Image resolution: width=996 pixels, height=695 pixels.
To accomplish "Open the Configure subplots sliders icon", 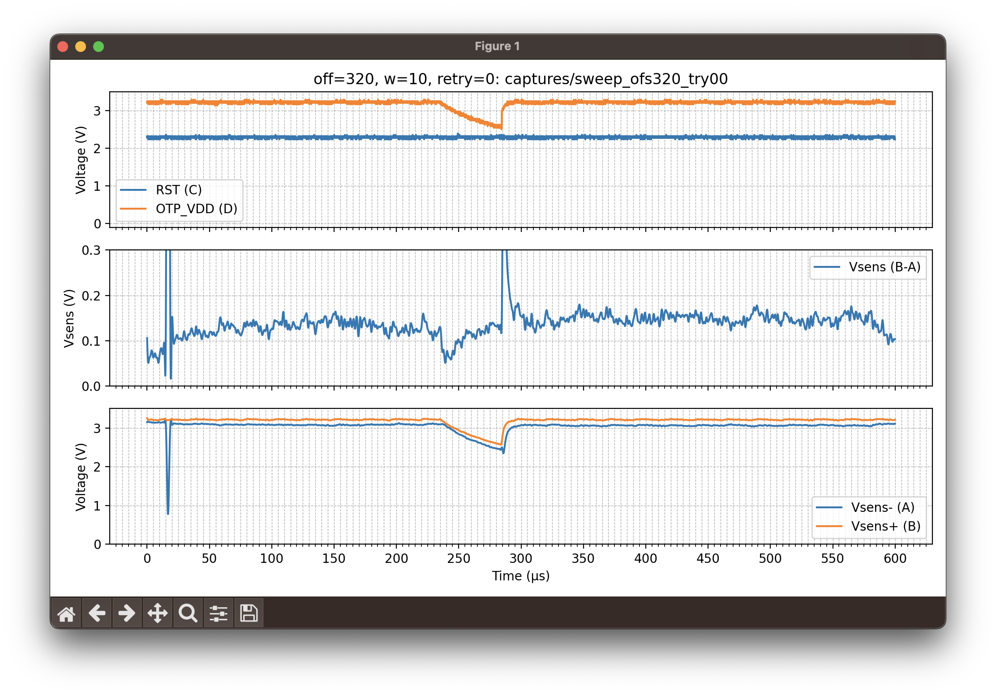I will [219, 613].
